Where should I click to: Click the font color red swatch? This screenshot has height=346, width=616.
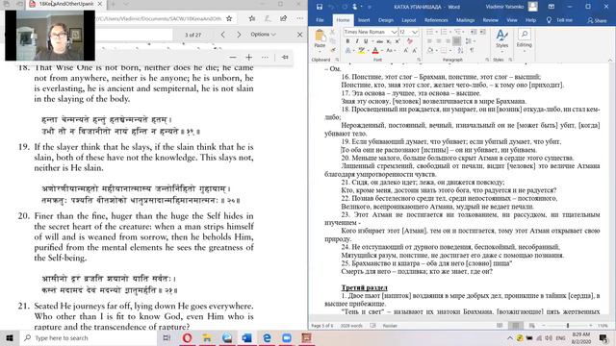(375, 50)
